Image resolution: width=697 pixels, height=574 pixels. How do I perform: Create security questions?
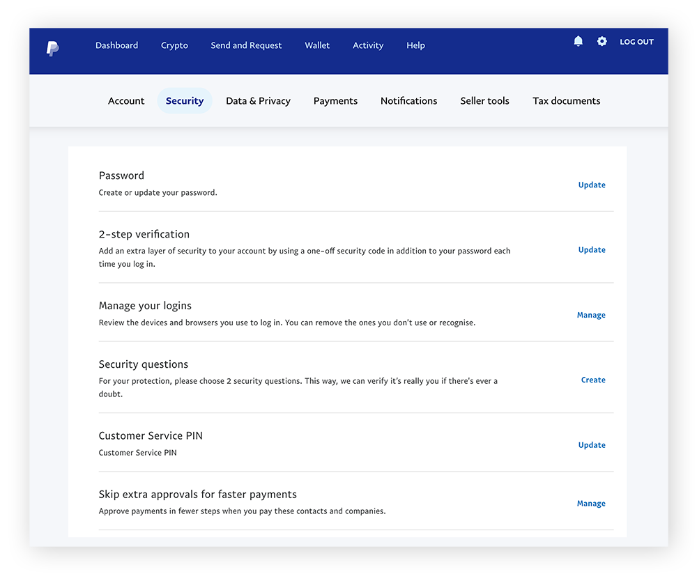593,380
